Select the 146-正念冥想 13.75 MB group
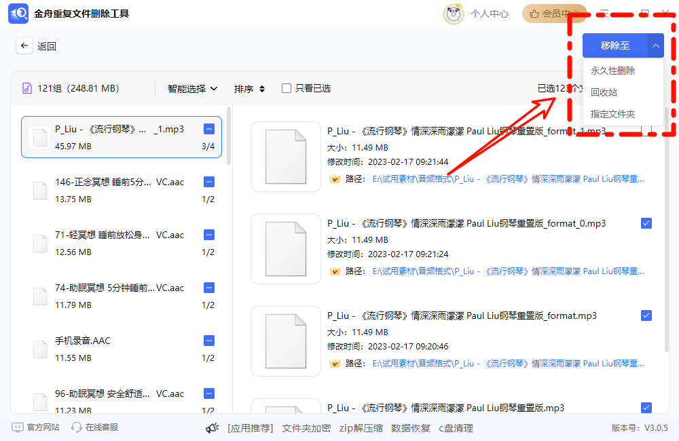Viewport: 679px width, 441px height. tap(122, 191)
